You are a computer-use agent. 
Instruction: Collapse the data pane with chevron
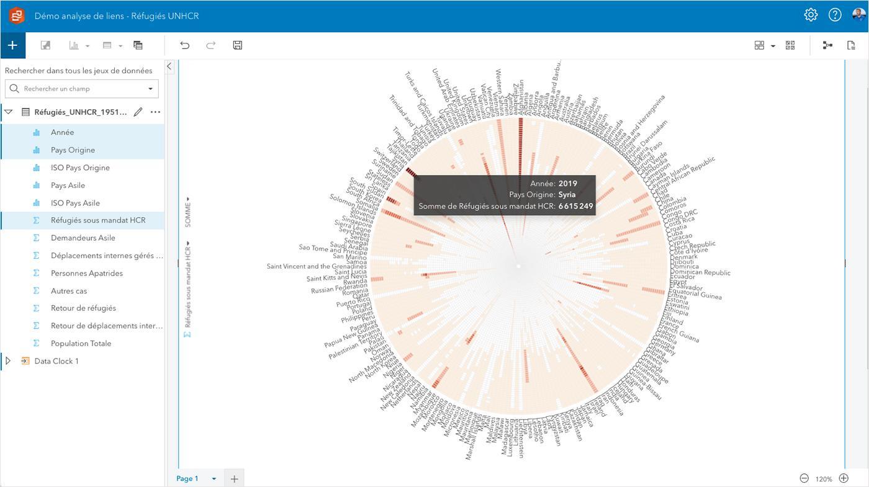[x=169, y=66]
